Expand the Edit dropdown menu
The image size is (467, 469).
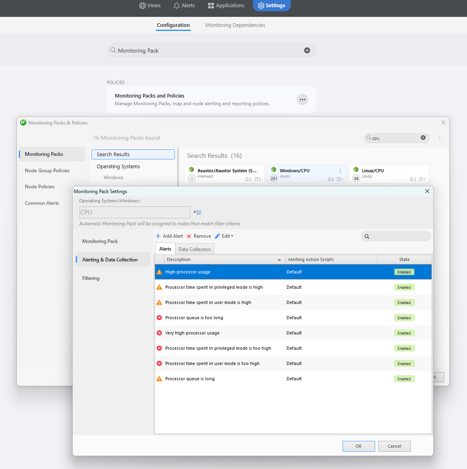point(231,236)
